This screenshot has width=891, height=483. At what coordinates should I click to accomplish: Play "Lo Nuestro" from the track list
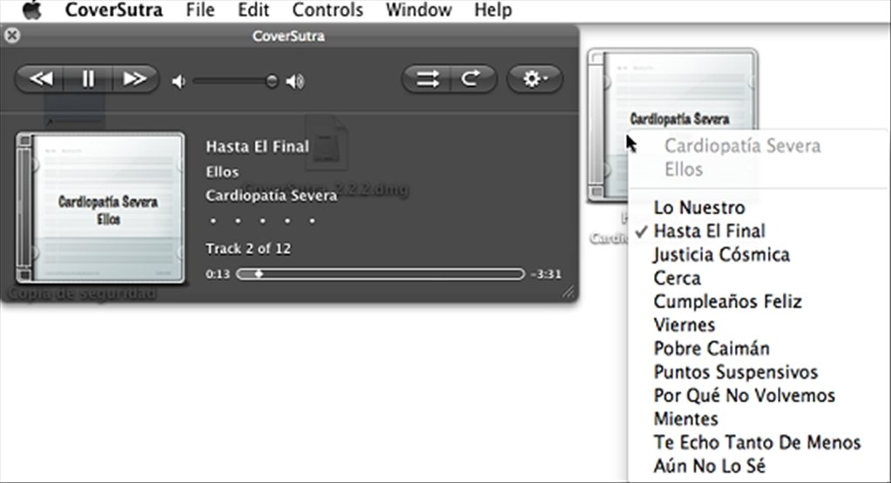699,208
